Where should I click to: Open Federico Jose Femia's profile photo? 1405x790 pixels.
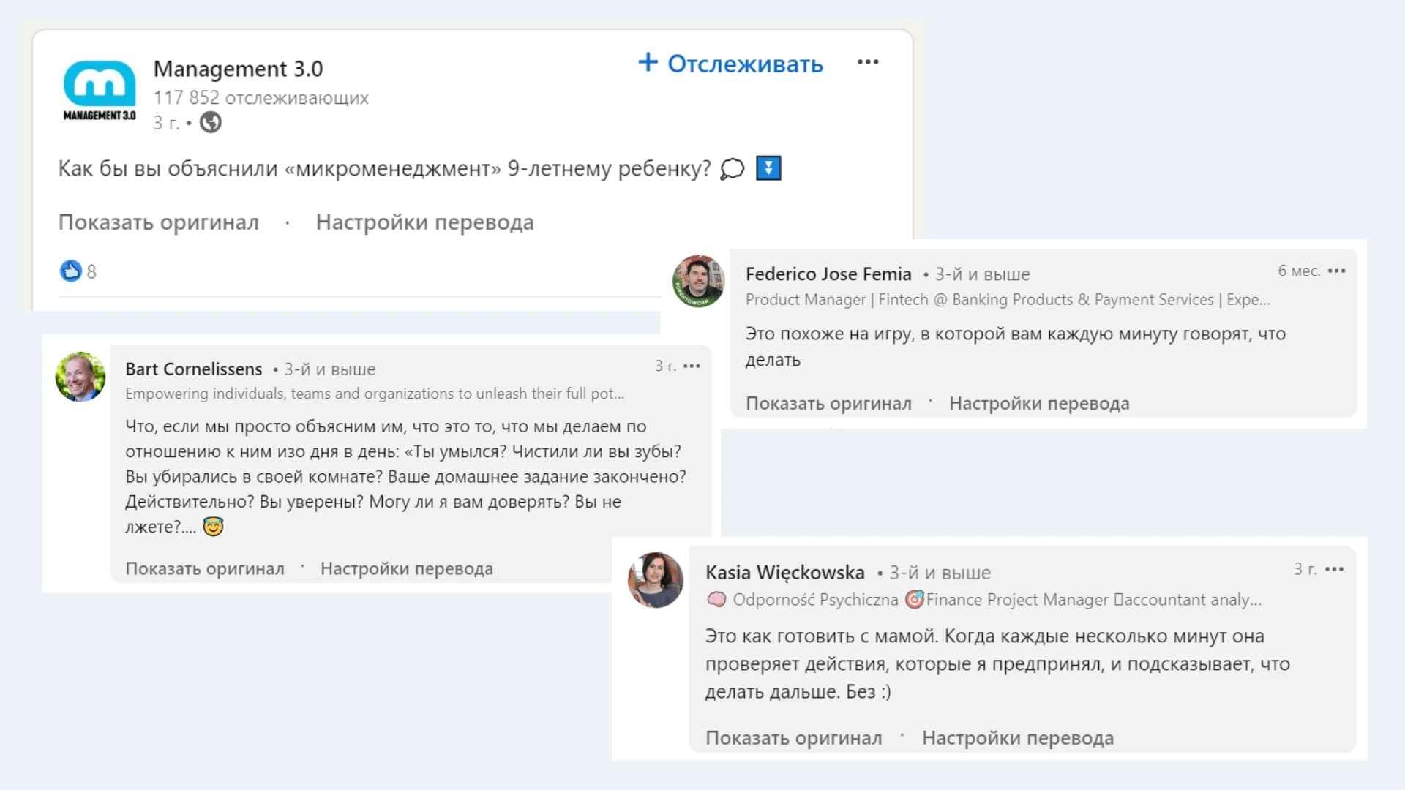[698, 281]
